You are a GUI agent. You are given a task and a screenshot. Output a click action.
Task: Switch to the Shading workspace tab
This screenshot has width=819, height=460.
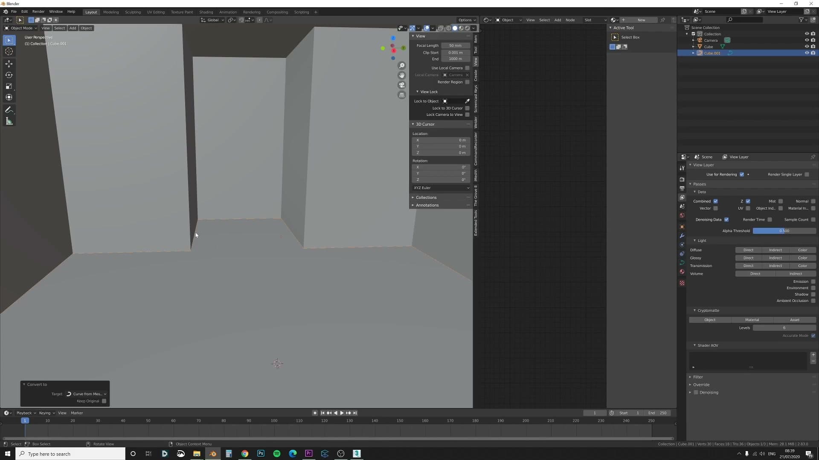(x=206, y=12)
